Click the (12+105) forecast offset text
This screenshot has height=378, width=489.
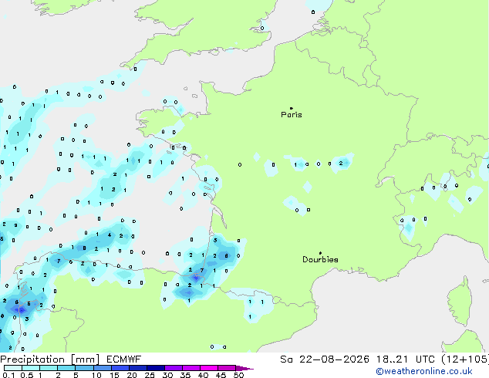click(465, 359)
